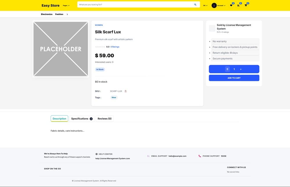The image size is (290, 187).
Task: Click the search magnifier icon
Action: [x=195, y=5]
